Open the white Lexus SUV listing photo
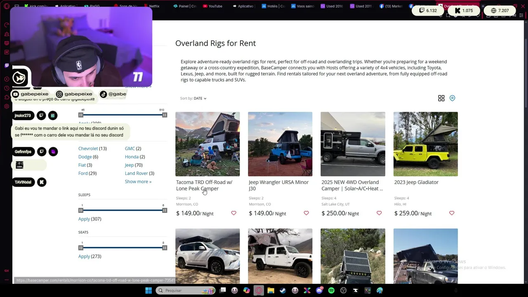 pos(207,256)
